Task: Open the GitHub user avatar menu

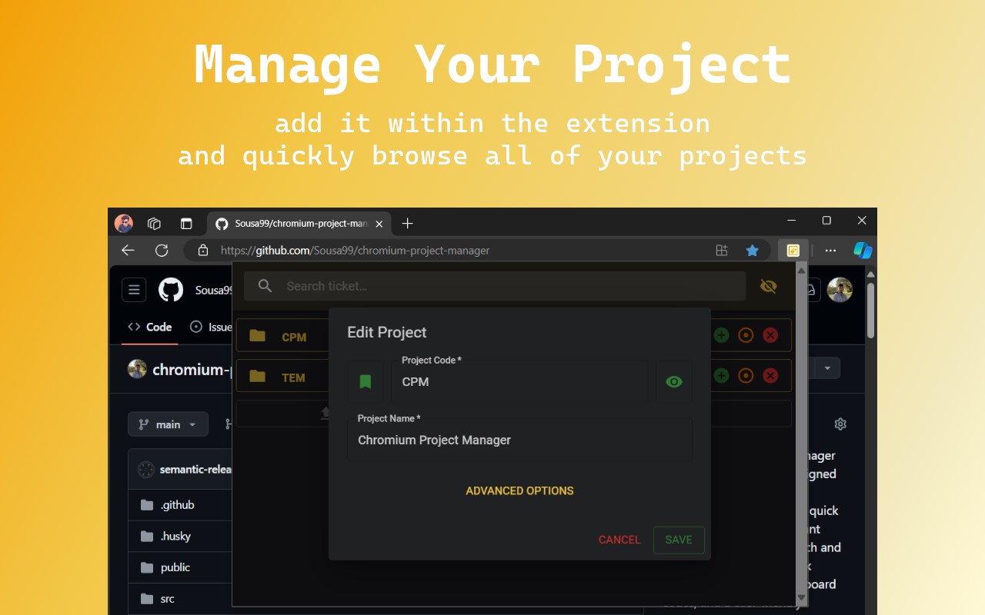Action: coord(840,290)
